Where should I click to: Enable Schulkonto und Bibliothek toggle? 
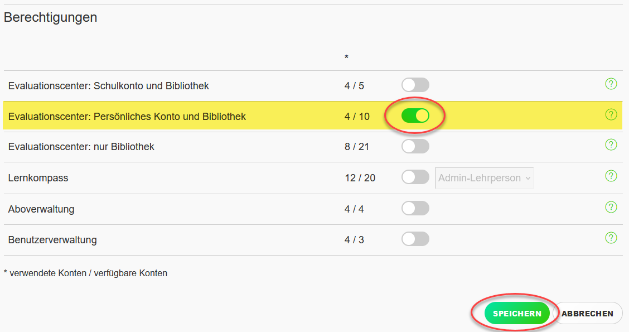(x=415, y=85)
